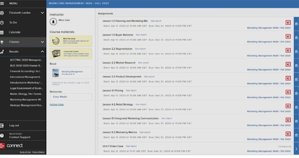
Task: Click red icon for Lesson 2.3 Market Research
Action: (x=288, y=64)
